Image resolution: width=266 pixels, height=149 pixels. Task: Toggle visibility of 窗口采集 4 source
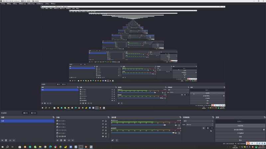tap(103, 124)
